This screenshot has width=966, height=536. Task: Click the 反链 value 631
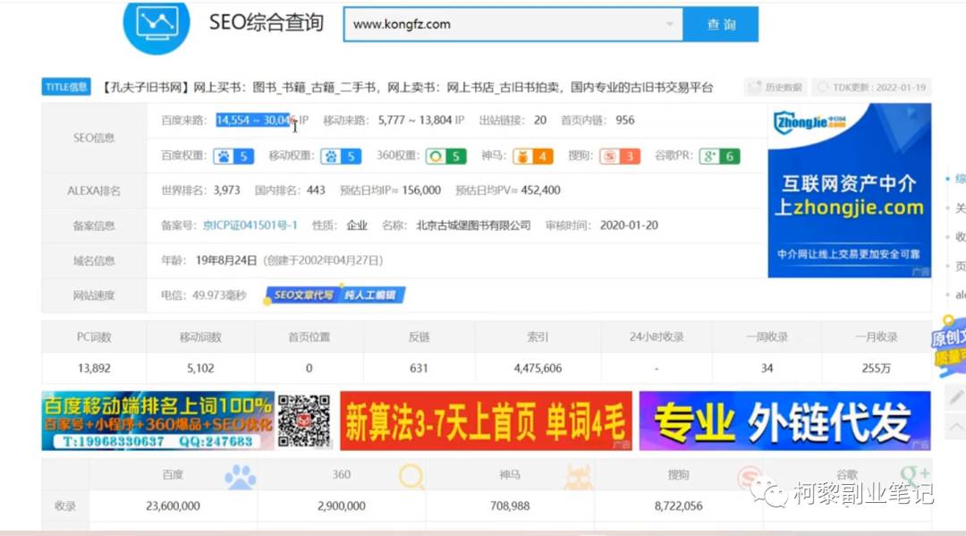click(x=419, y=369)
